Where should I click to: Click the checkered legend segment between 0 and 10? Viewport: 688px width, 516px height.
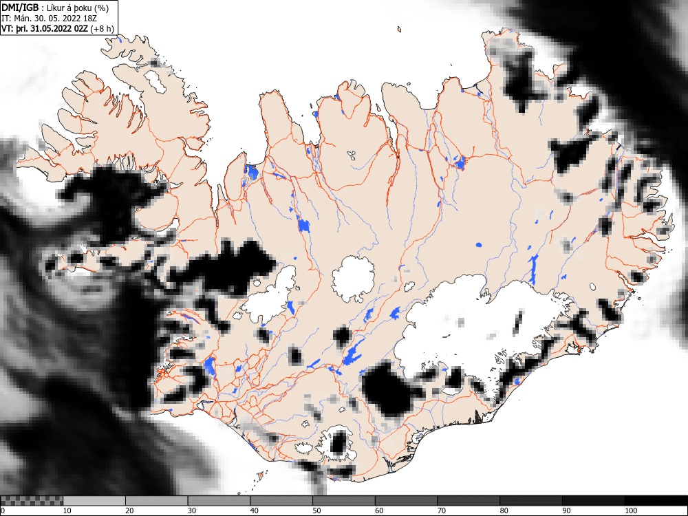click(x=32, y=501)
